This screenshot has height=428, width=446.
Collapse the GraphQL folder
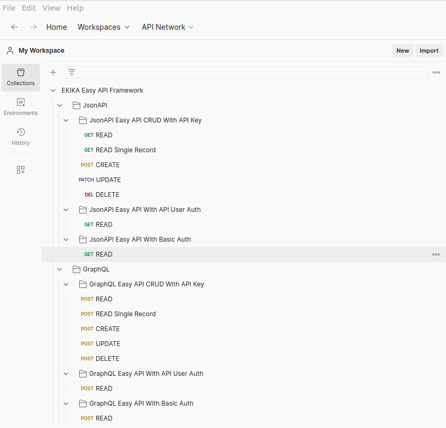(60, 269)
